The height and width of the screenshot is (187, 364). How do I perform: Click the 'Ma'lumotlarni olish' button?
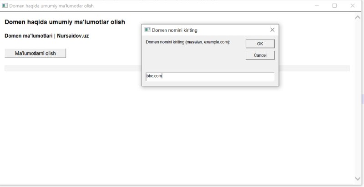coord(35,53)
